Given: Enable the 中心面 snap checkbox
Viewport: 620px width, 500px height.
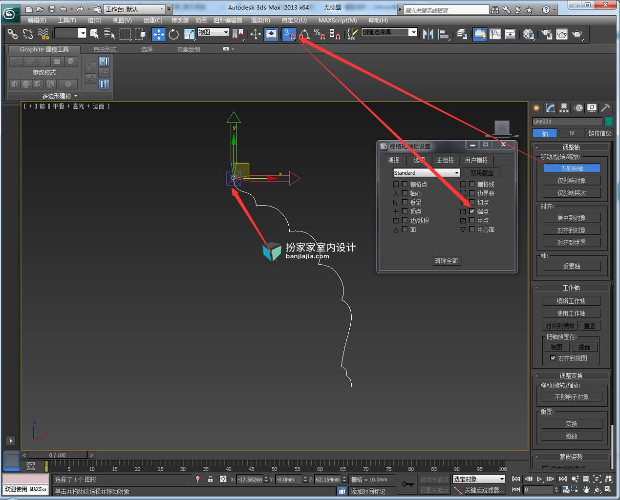Looking at the screenshot, I should tap(472, 229).
